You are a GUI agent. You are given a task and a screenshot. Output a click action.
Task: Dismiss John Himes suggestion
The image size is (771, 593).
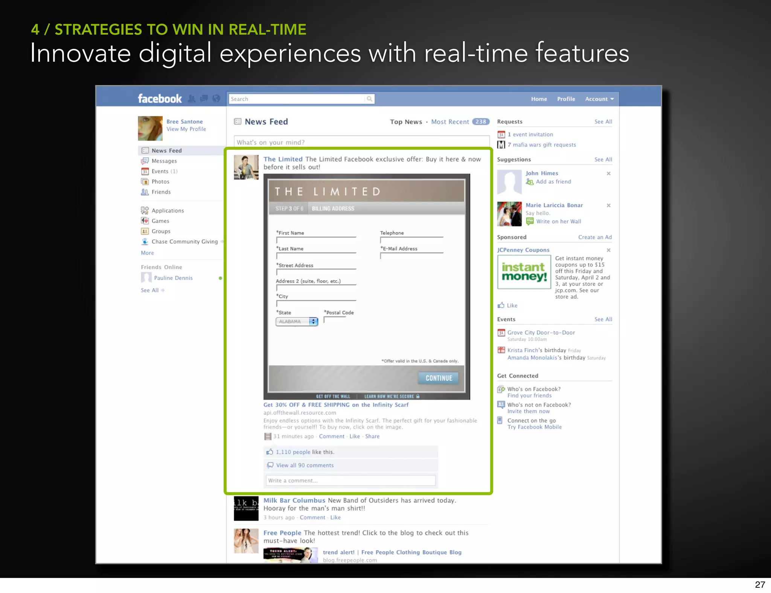pyautogui.click(x=608, y=173)
